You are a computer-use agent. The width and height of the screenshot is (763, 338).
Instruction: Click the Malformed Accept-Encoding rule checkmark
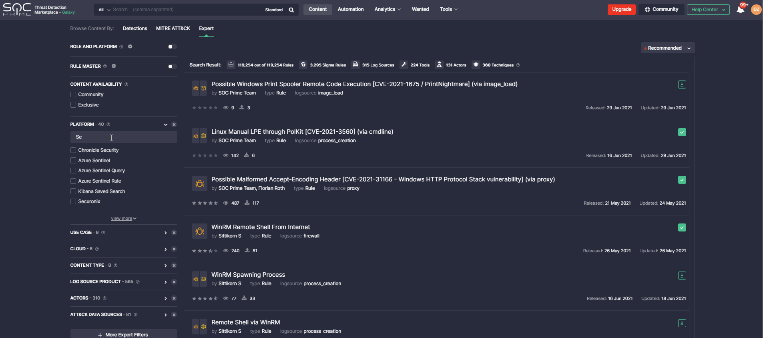tap(682, 180)
